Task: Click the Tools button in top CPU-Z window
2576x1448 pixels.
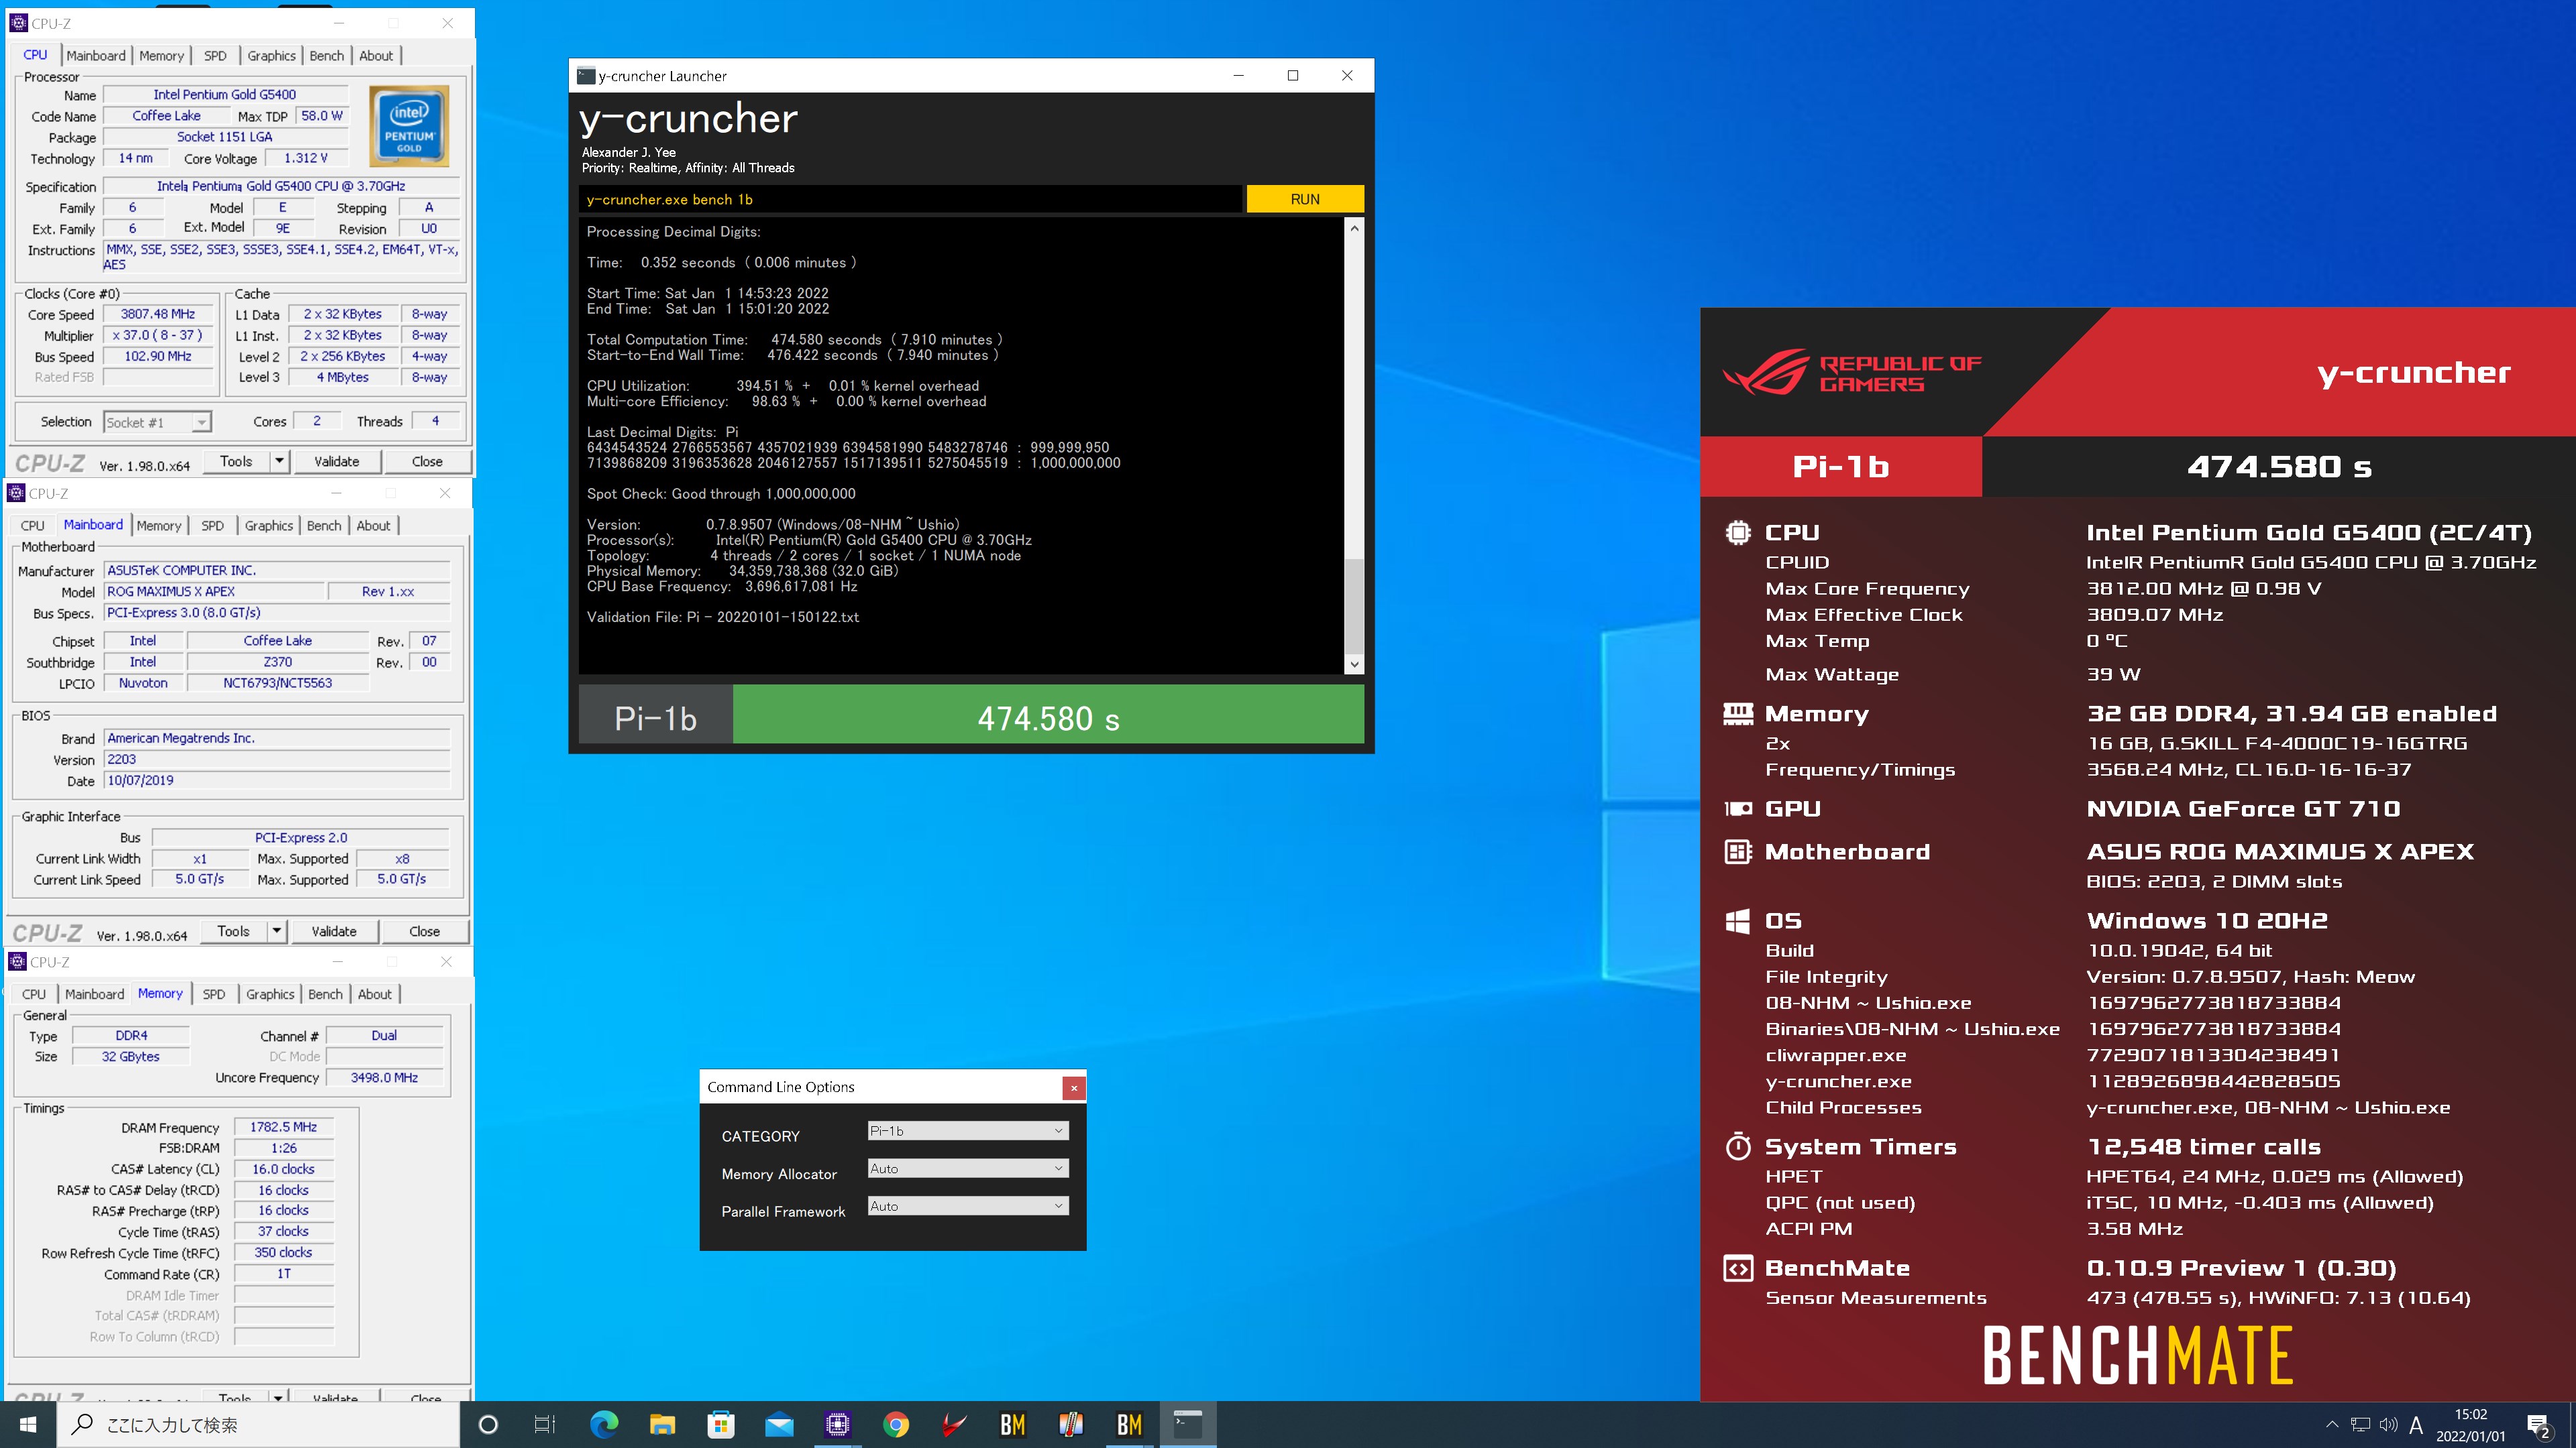Action: (x=236, y=462)
